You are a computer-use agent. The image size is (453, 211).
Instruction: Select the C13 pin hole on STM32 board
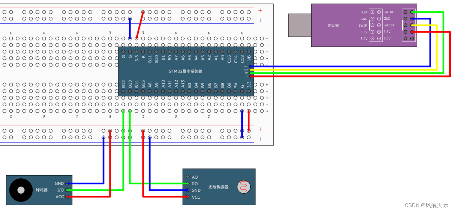coord(242,52)
